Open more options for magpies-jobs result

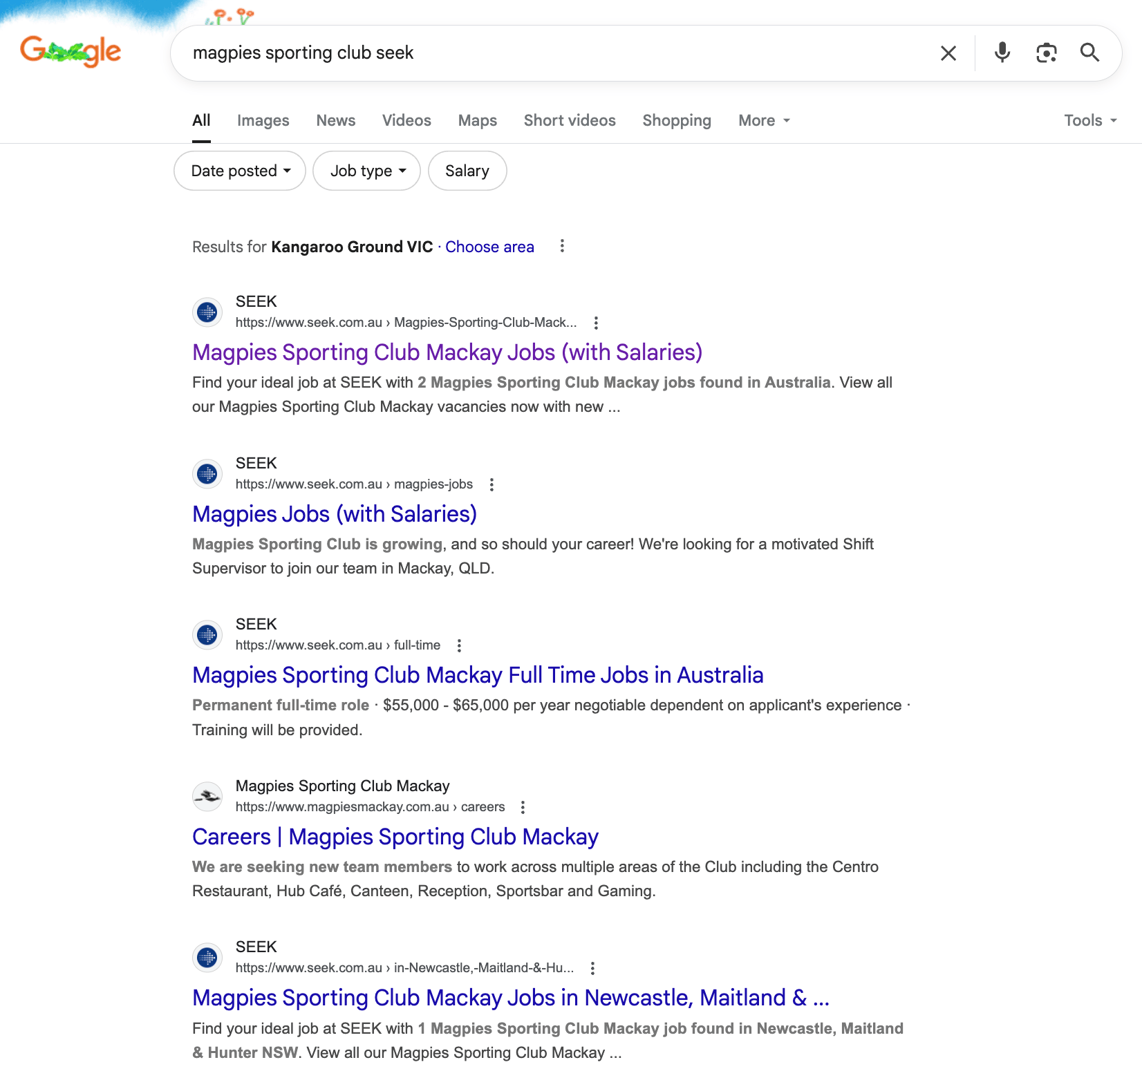click(492, 484)
